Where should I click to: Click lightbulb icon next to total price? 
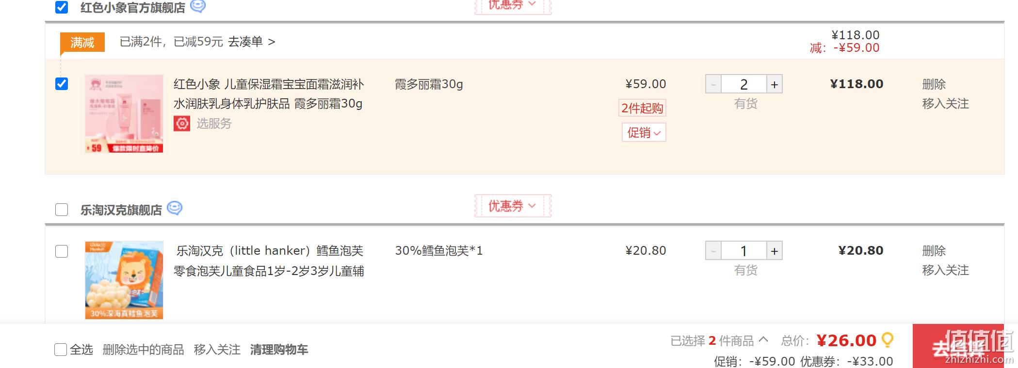tap(888, 340)
